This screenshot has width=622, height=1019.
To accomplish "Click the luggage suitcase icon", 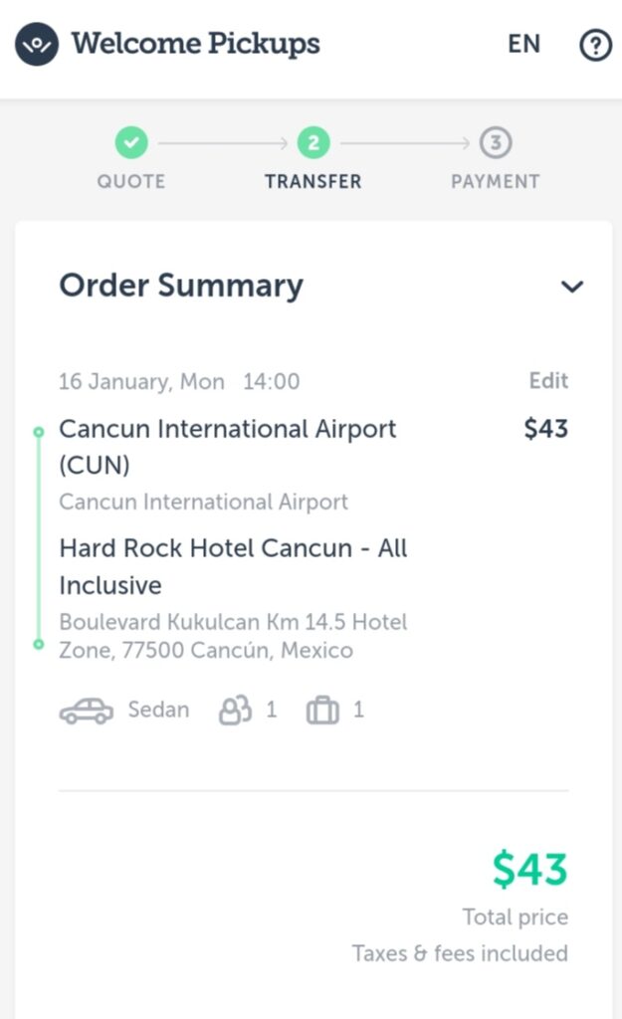I will (322, 710).
